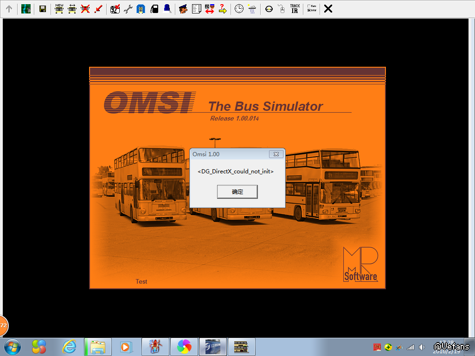Click the DG_DirectX_could_not_init message text
This screenshot has height=356, width=475.
pos(235,172)
